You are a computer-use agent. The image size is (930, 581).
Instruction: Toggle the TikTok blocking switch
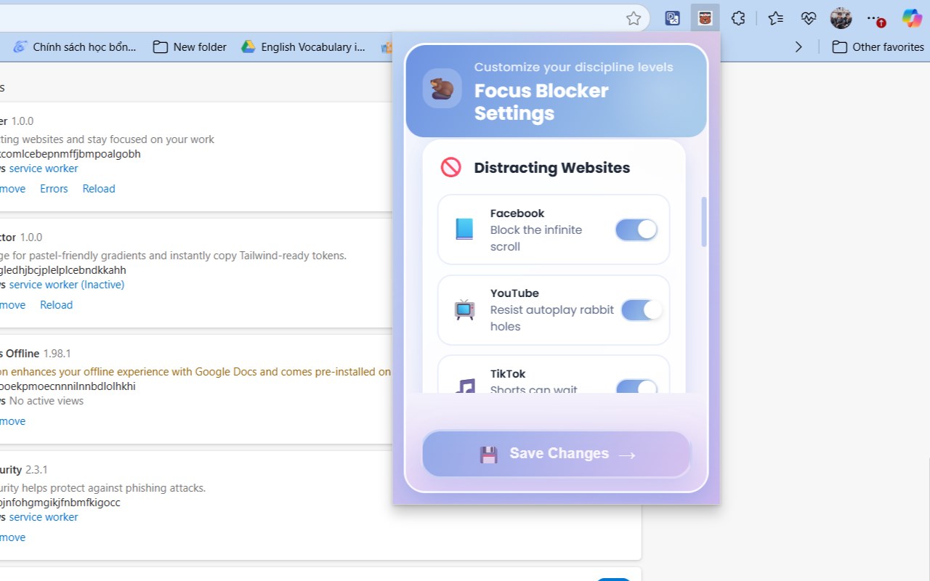636,386
